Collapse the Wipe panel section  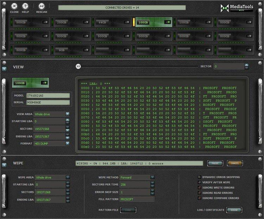4,165
